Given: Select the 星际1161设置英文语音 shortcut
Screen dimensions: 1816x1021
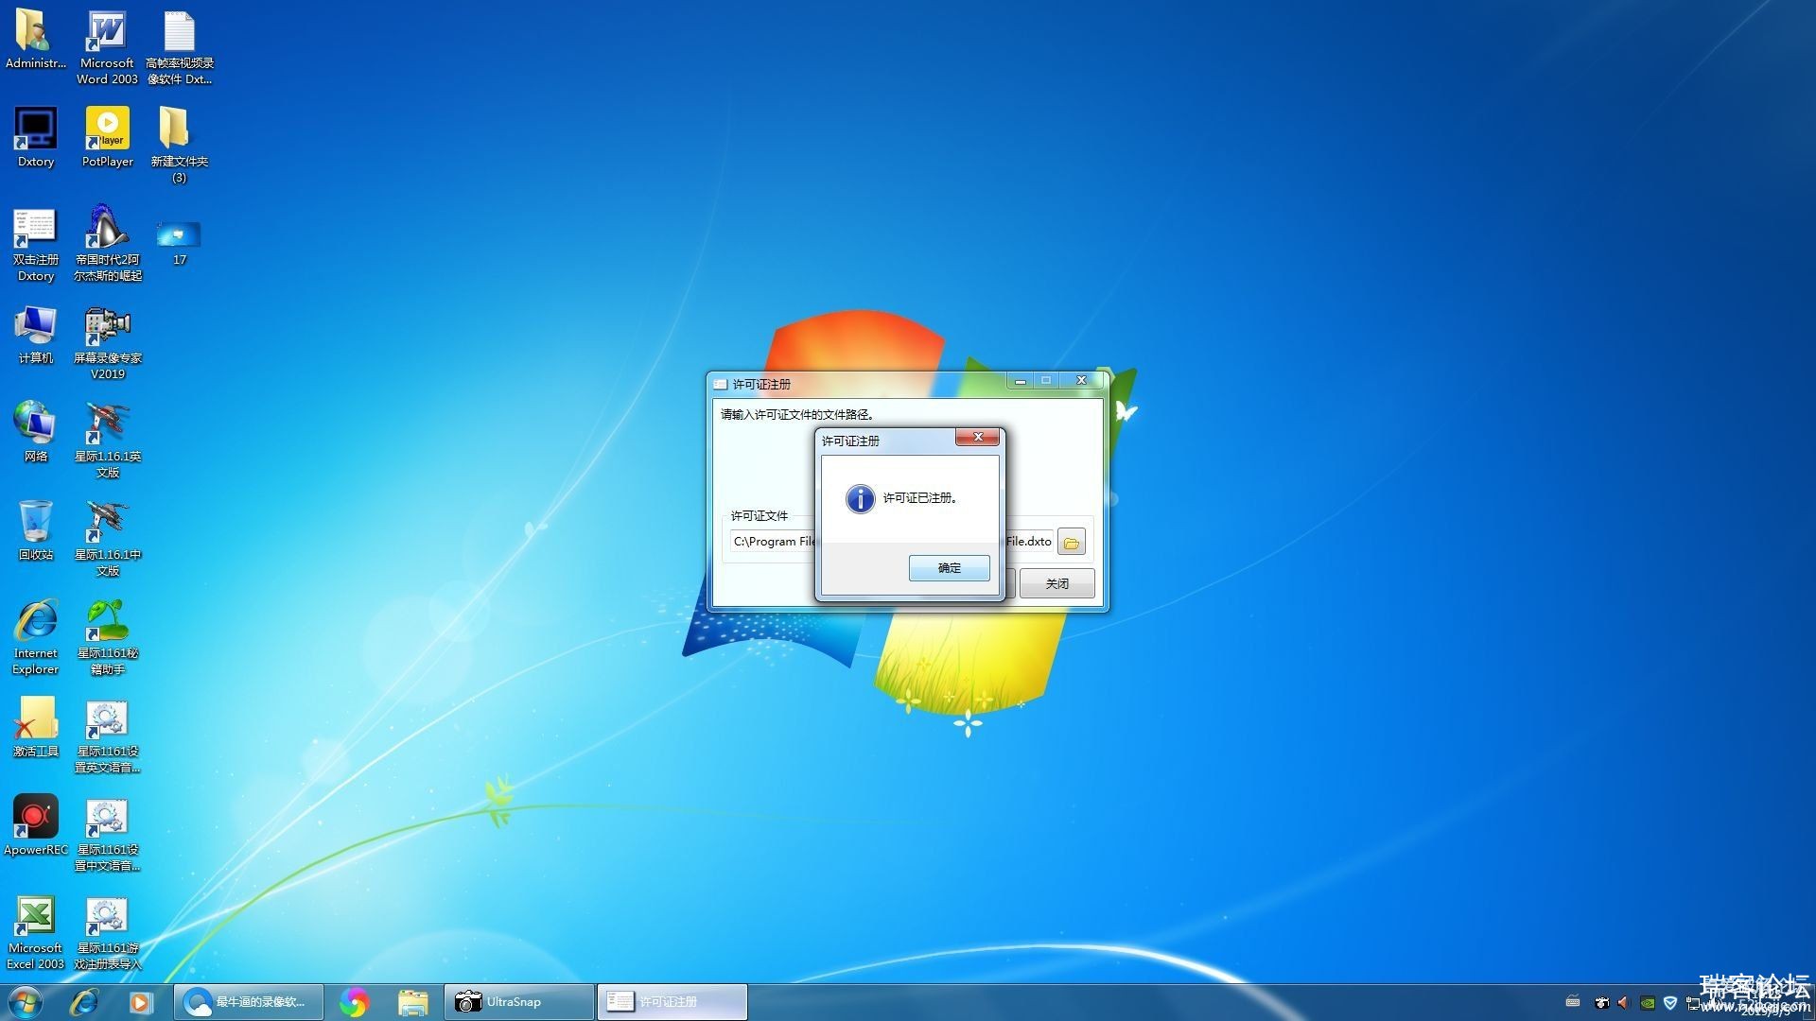Looking at the screenshot, I should click(107, 736).
